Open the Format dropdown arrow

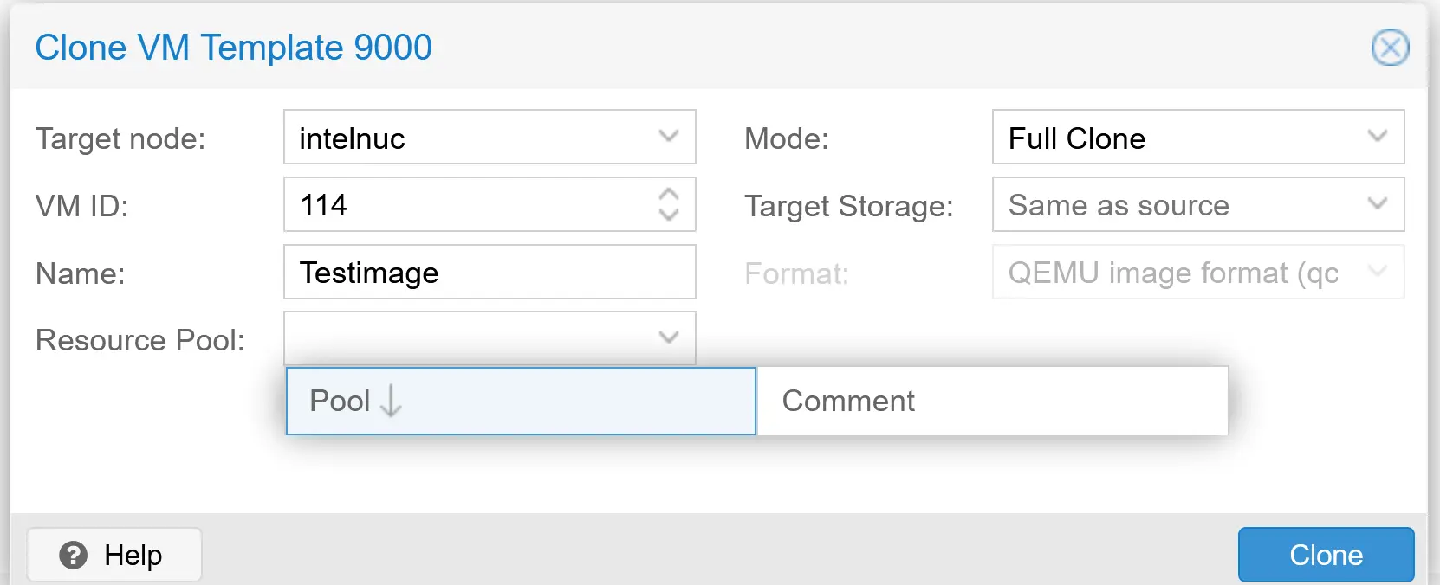pyautogui.click(x=1377, y=272)
